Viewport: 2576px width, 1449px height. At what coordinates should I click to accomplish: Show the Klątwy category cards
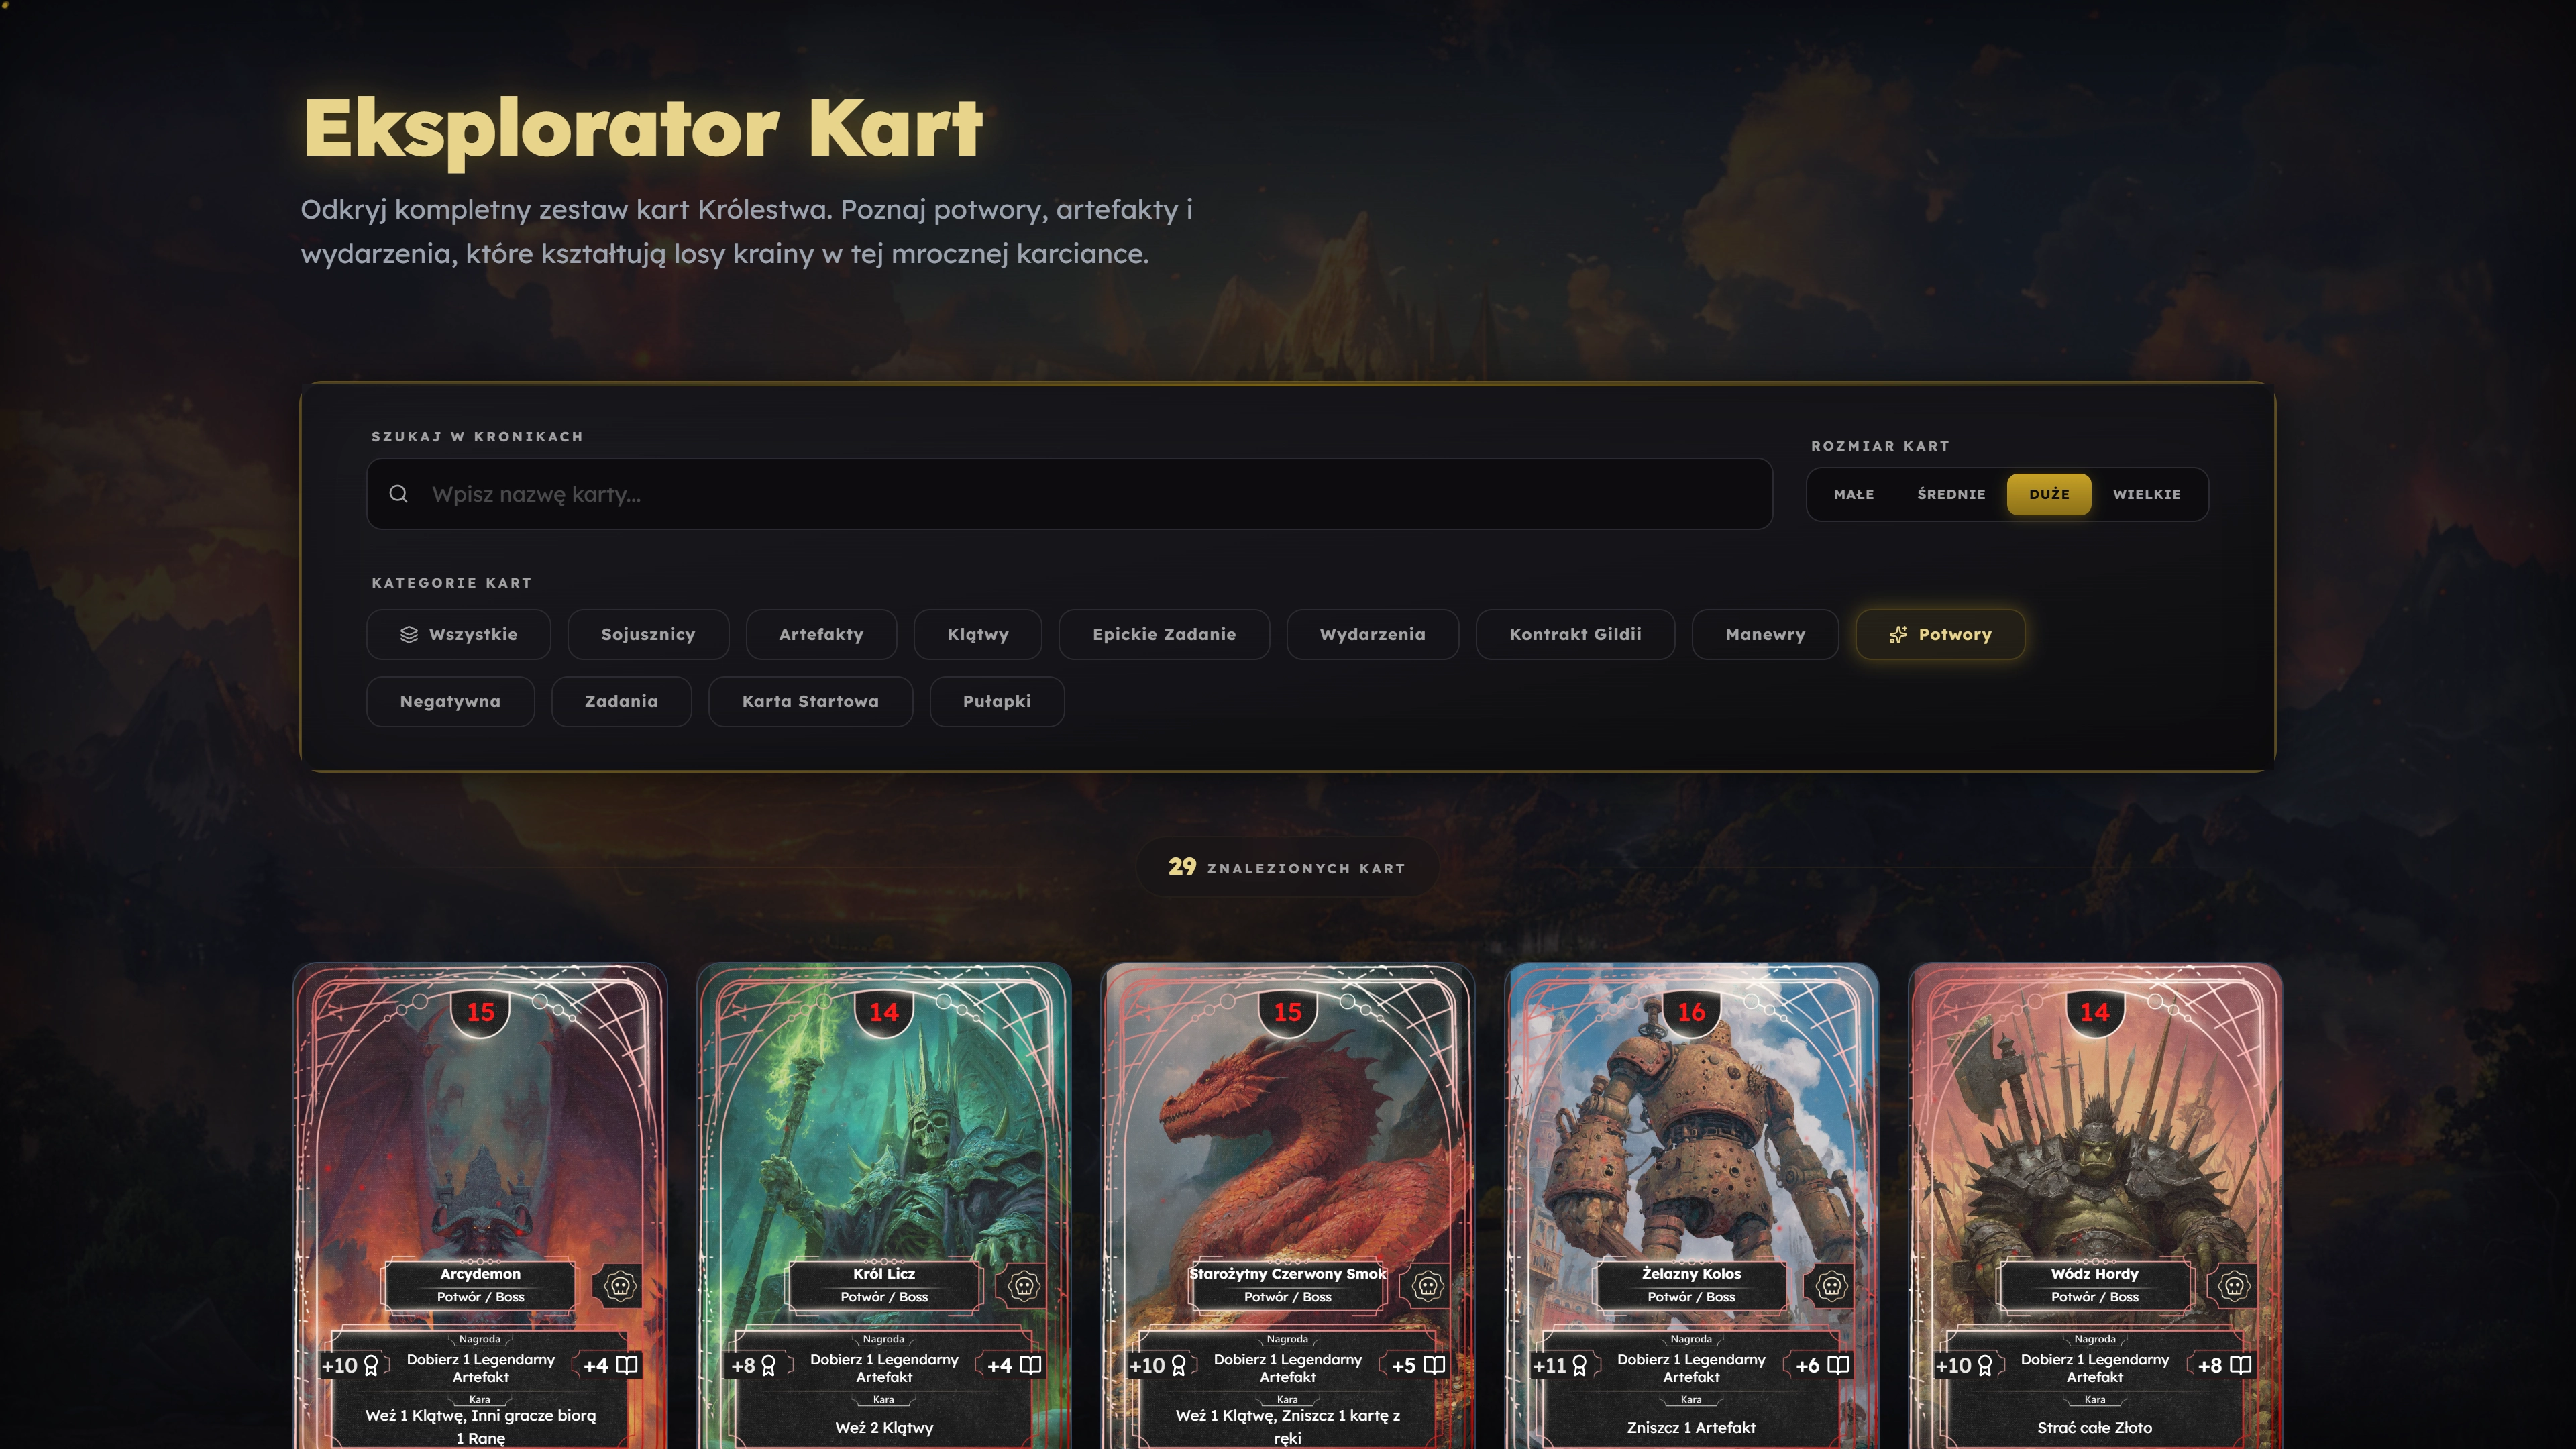(978, 634)
